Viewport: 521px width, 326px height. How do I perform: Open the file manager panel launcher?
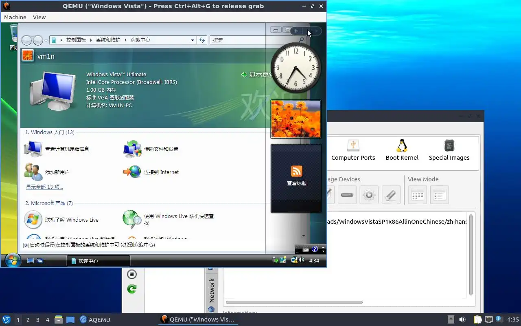click(59, 319)
